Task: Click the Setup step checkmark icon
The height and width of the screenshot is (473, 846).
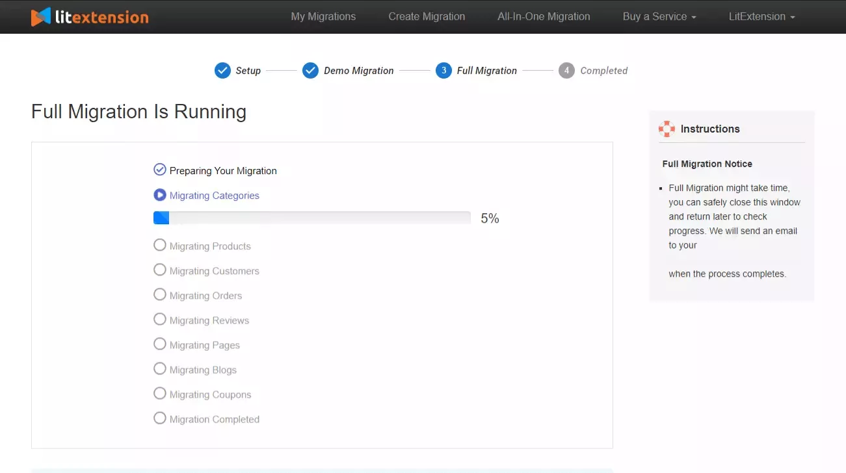Action: [x=222, y=70]
